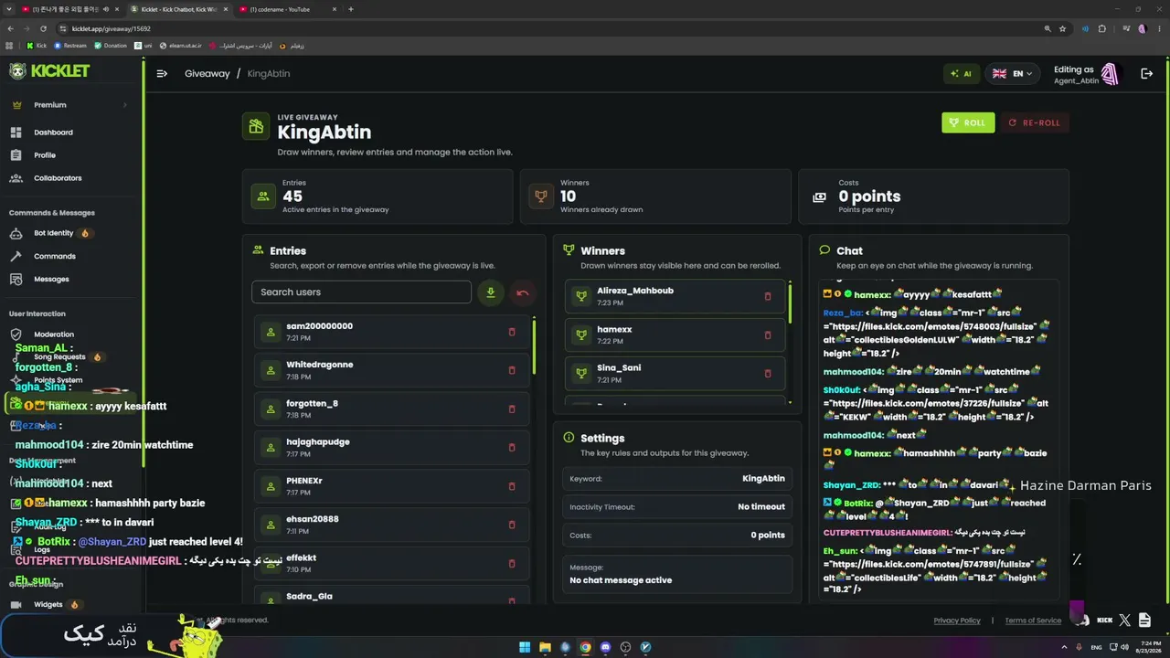Delete the sam200000000 entry
Image resolution: width=1170 pixels, height=658 pixels.
(x=512, y=332)
